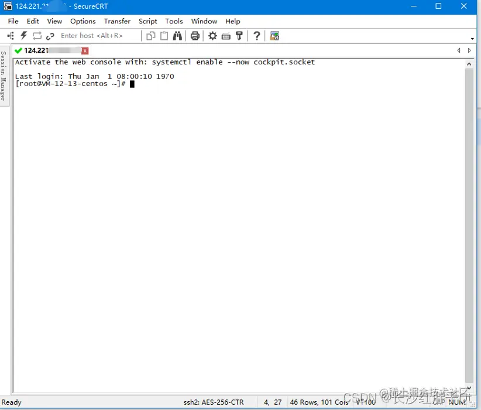The image size is (481, 410).
Task: Click the ssh2: AES-256-CTR status entry
Action: click(x=214, y=402)
